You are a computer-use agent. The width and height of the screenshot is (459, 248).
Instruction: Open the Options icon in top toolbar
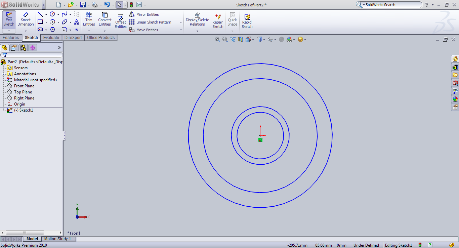coord(139,5)
